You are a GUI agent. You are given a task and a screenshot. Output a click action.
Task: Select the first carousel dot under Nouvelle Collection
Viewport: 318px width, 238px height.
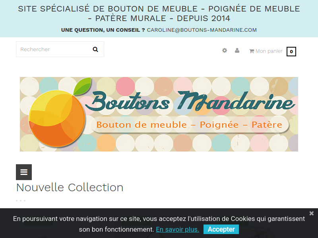click(17, 201)
